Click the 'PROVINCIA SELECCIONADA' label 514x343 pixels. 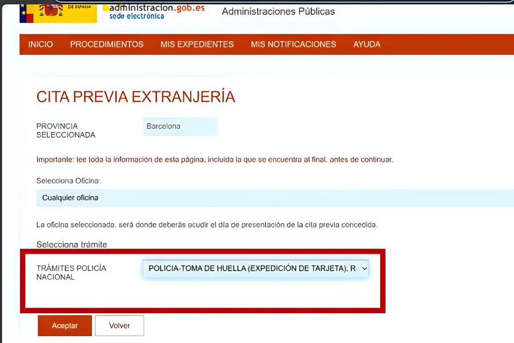66,130
